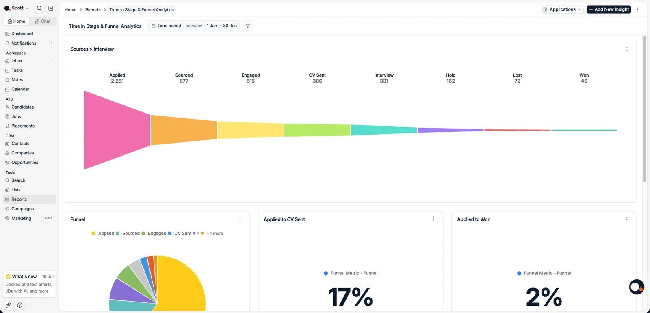
Task: Open Contacts under CRM
Action: tap(29, 144)
